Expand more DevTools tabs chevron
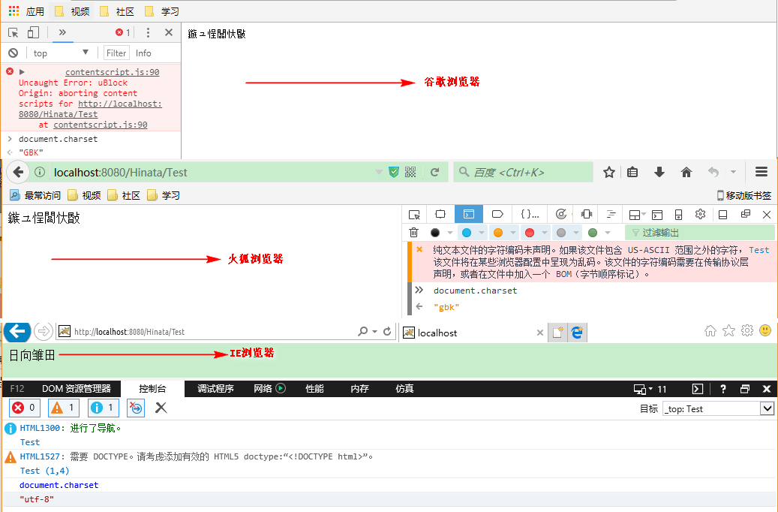 (62, 33)
